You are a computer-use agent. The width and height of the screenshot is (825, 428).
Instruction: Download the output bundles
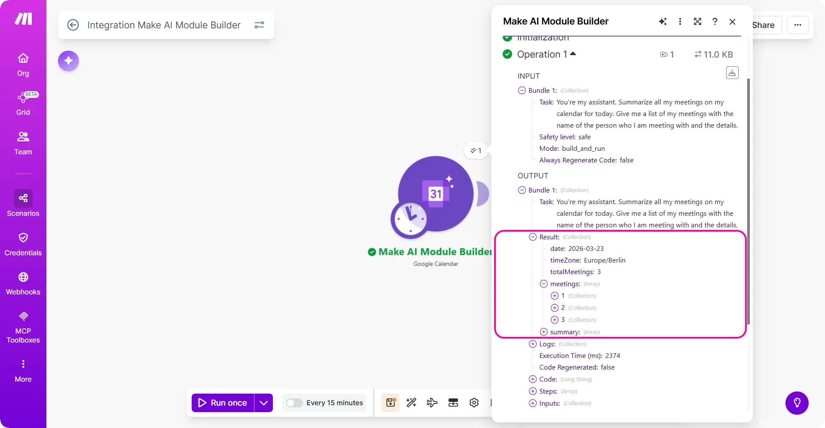click(732, 73)
